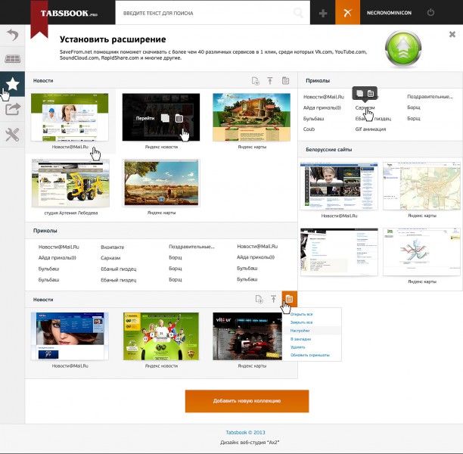Click Вконтакте link in Приколы list
Image resolution: width=463 pixels, height=454 pixels.
tap(112, 247)
